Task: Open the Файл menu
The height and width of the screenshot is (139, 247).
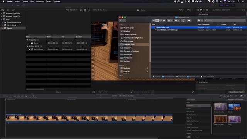Action: [17, 2]
